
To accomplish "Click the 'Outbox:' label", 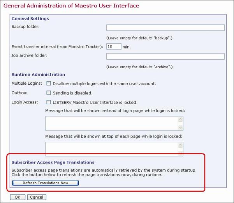I will coord(19,93).
